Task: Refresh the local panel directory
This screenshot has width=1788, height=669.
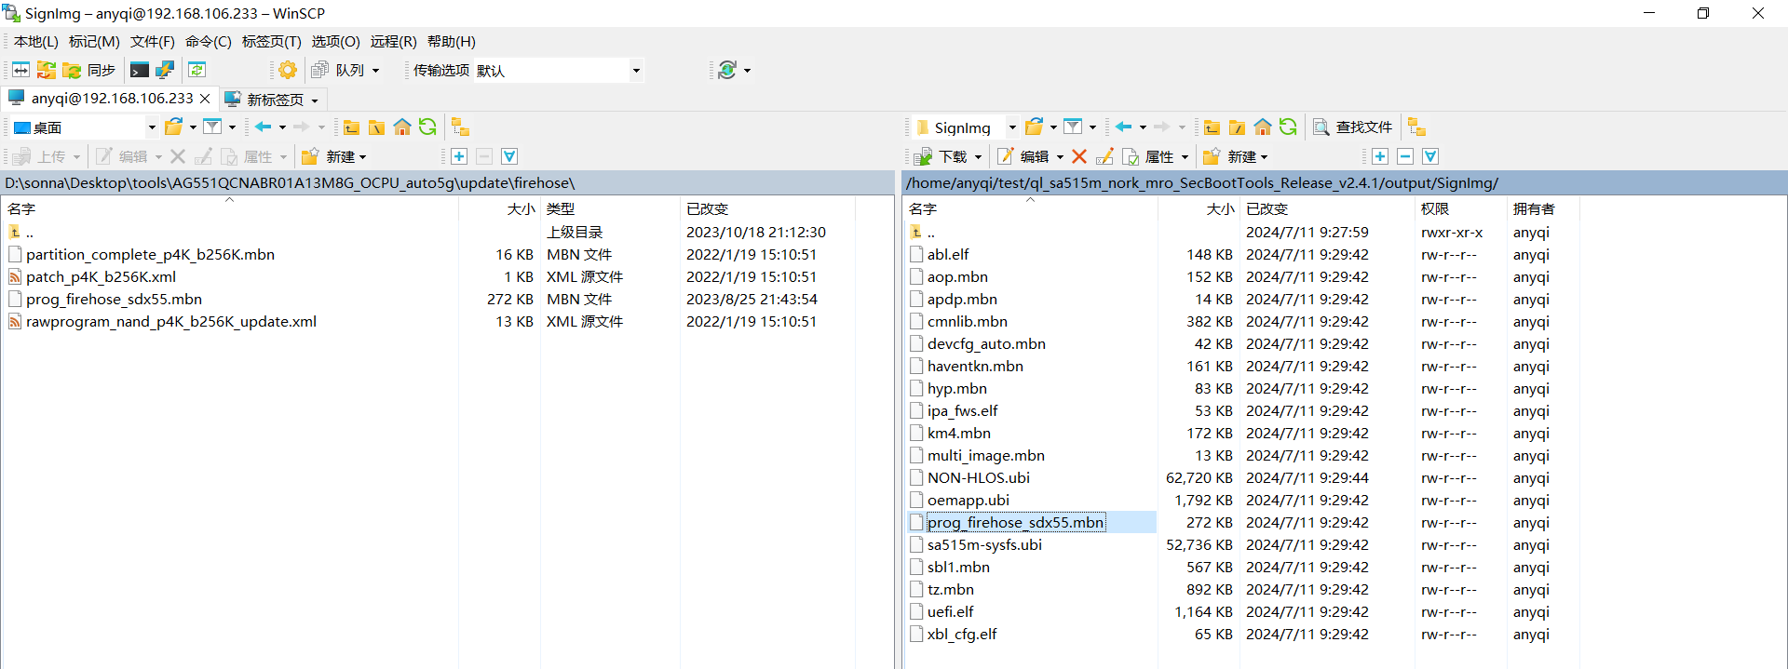Action: pyautogui.click(x=427, y=127)
